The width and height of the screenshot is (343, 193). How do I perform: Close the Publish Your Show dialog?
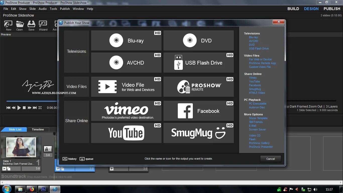click(279, 22)
